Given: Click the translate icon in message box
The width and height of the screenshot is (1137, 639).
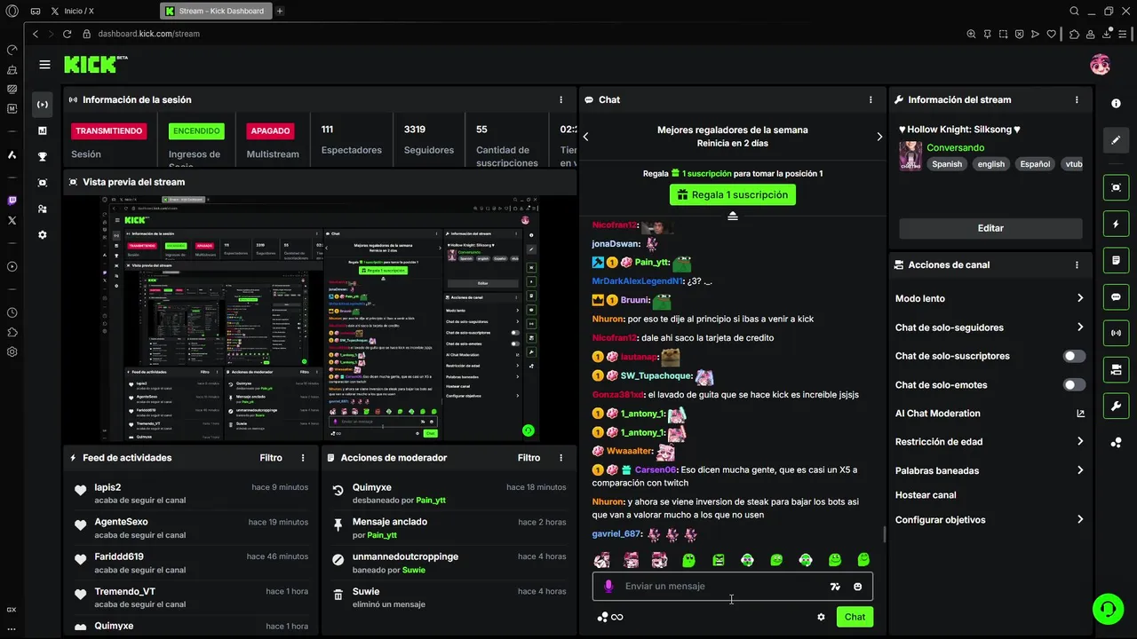Looking at the screenshot, I should pyautogui.click(x=835, y=587).
